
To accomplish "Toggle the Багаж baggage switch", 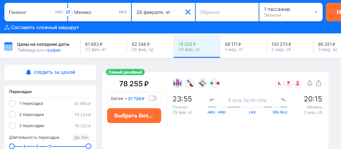I will 153,99.
